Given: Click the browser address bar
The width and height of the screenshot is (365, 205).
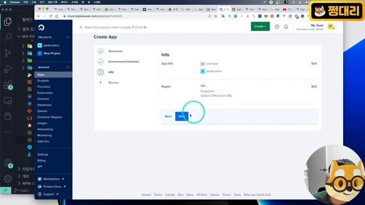Looking at the screenshot, I should [135, 16].
